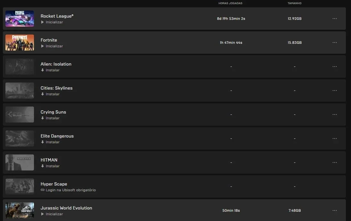
Task: Open three-dot menu for Jurassic World Evolution
Action: [334, 210]
